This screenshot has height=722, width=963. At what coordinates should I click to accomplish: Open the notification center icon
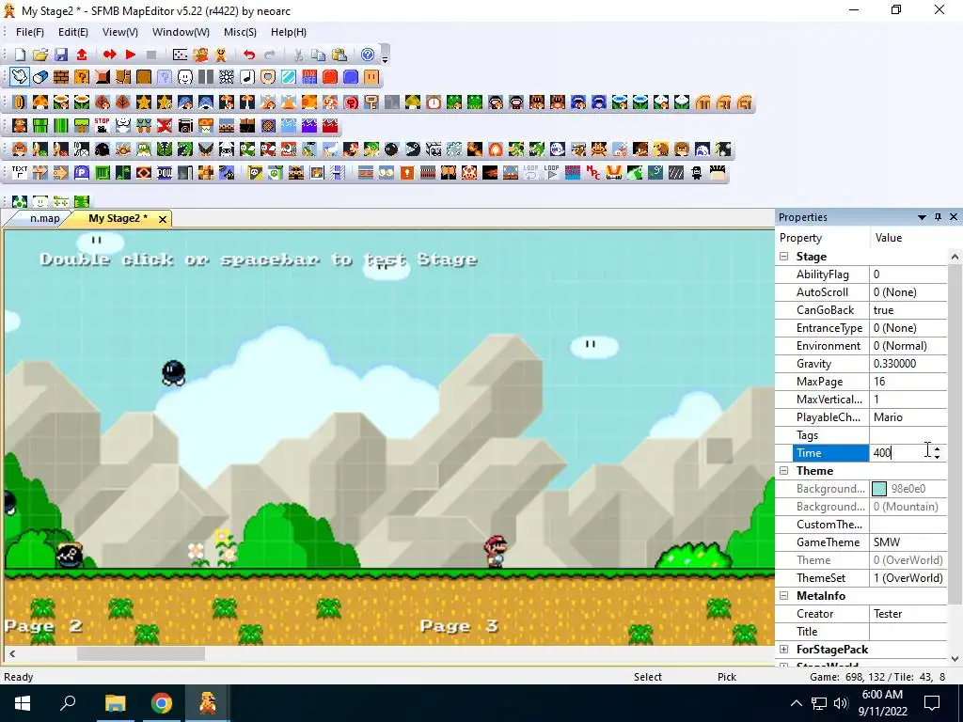point(932,703)
